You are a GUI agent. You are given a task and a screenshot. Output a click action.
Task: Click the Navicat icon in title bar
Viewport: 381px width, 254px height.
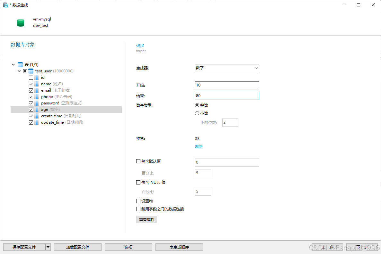5,4
